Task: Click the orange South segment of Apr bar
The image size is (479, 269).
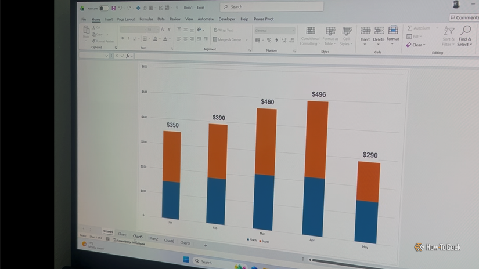Action: click(318, 139)
